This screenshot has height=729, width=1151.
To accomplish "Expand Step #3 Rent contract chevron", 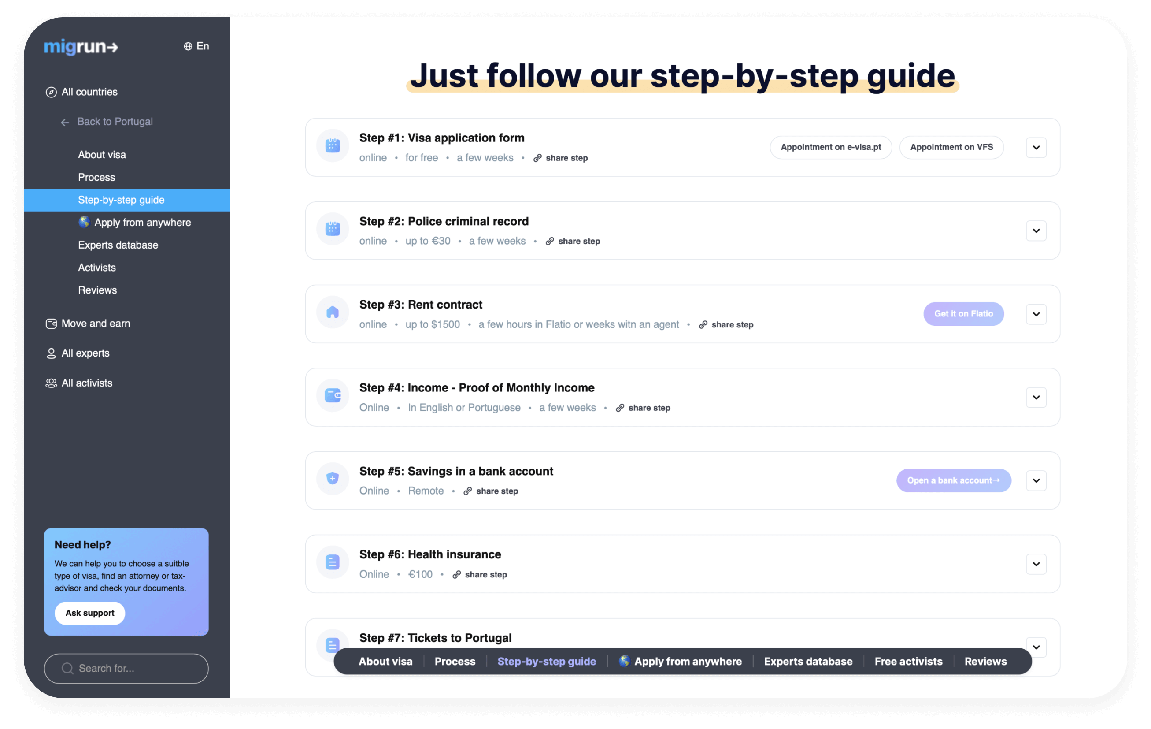I will (x=1036, y=314).
